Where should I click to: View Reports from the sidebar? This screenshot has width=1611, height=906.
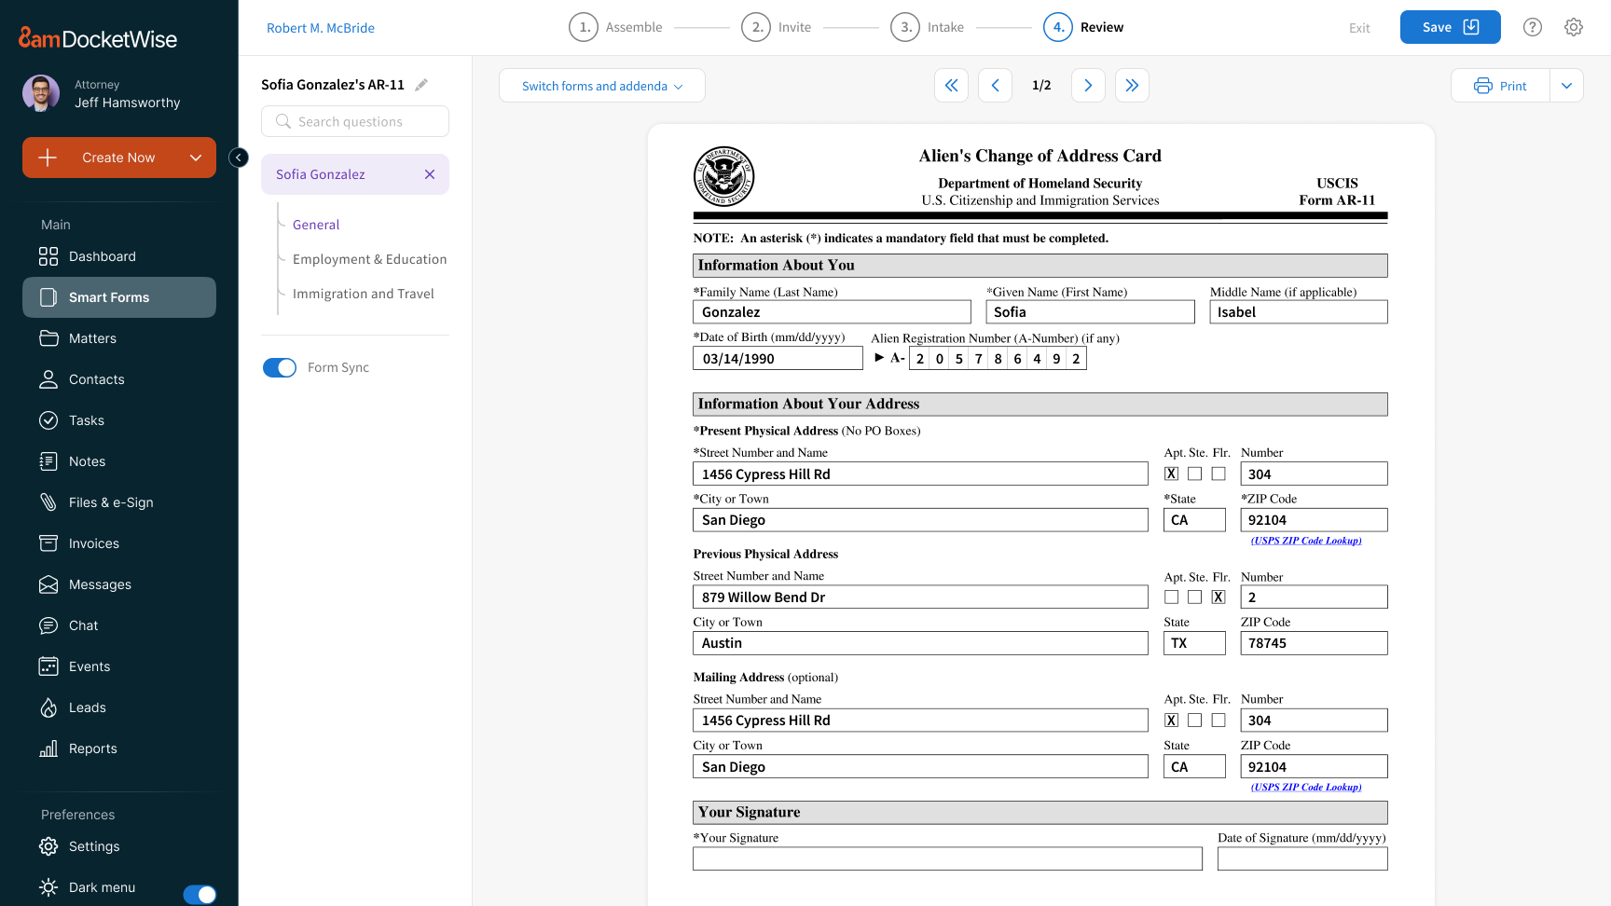click(x=92, y=748)
